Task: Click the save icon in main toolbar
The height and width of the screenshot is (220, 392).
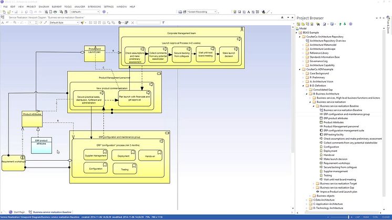Action: point(16,12)
